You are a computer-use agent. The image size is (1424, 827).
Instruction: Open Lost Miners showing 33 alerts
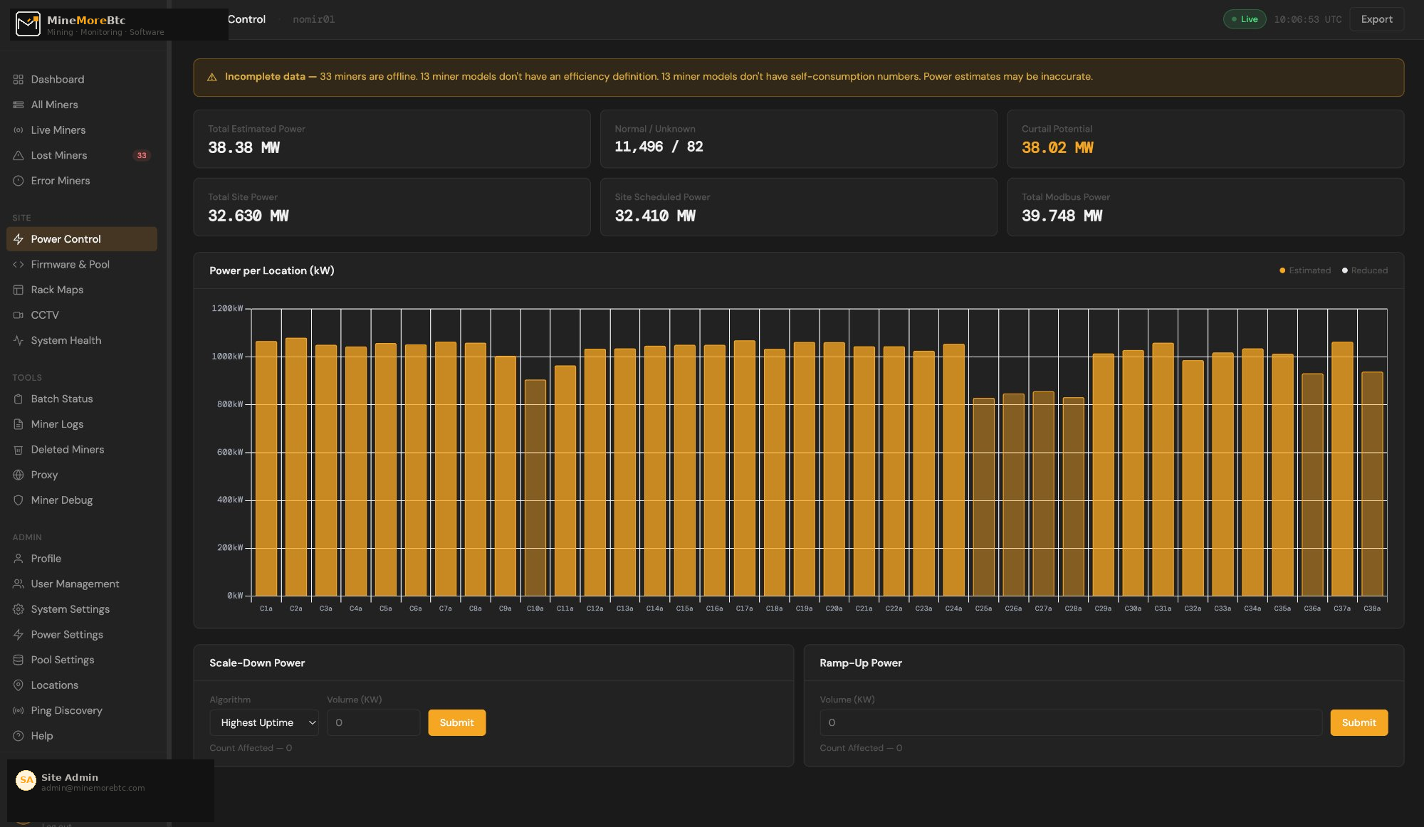pos(59,155)
